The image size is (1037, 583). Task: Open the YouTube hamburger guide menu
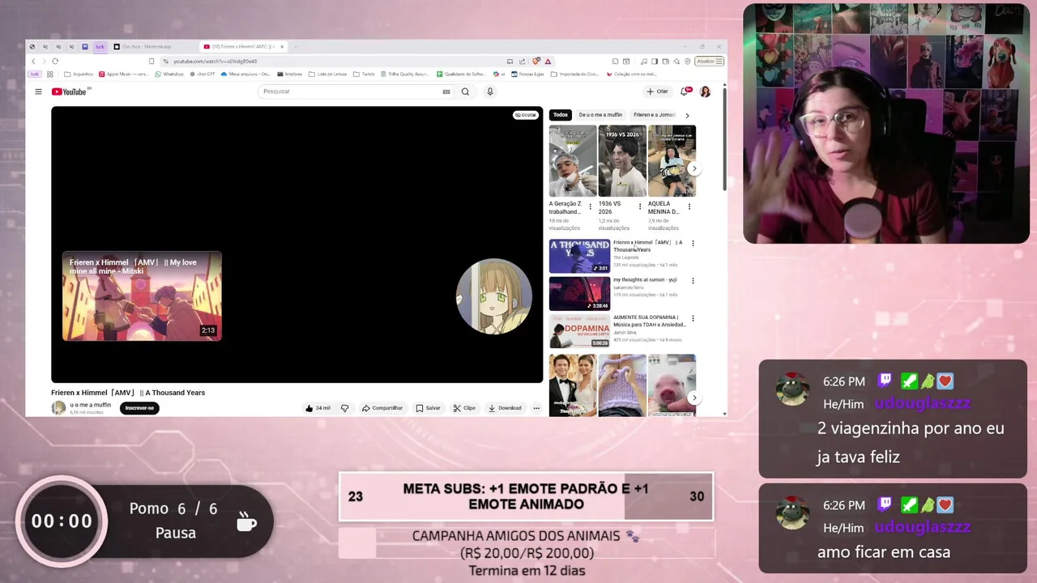tap(38, 91)
